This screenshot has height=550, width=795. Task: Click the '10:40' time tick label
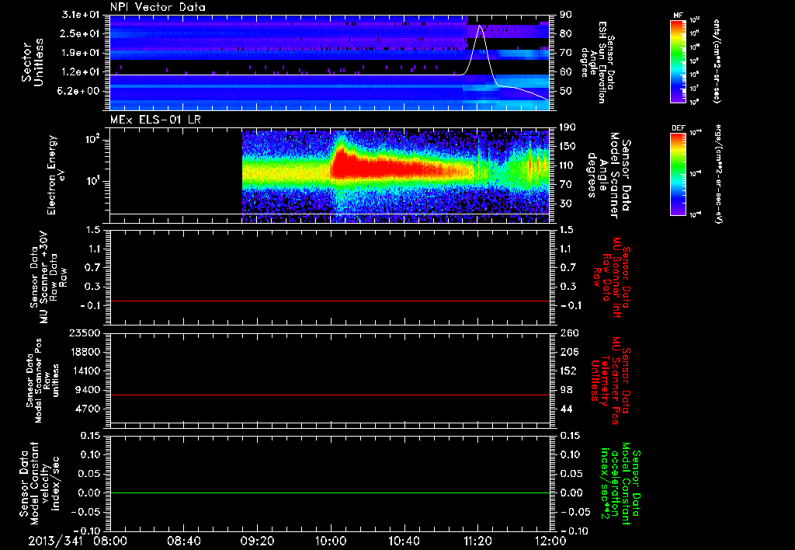click(404, 541)
